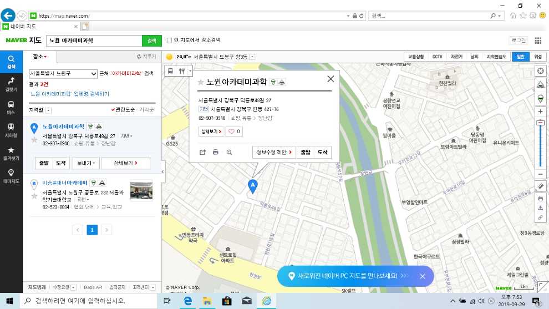The height and width of the screenshot is (309, 549).
Task: Open the 서울특별시 노원구 region dropdown
Action: 63,73
